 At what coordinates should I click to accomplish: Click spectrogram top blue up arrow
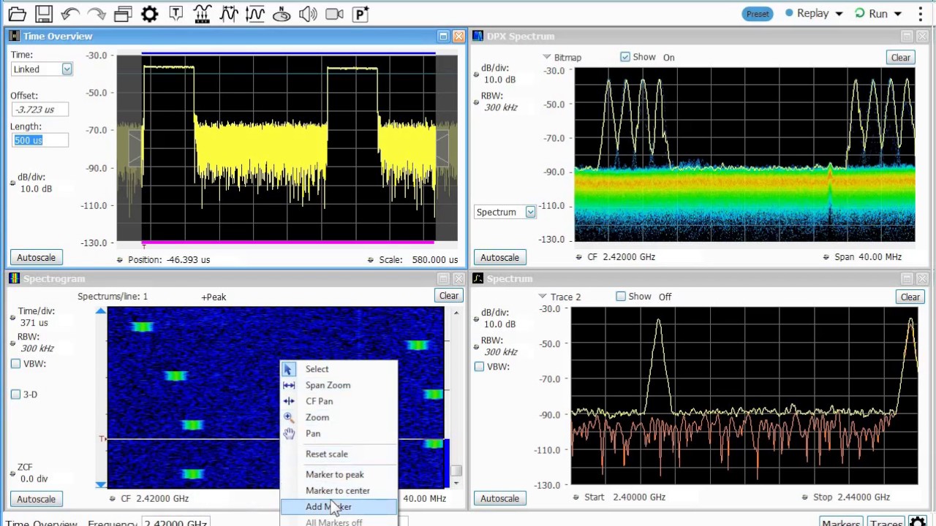tap(101, 311)
